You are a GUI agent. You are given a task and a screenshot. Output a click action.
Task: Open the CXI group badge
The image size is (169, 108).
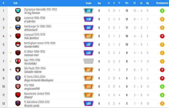[89, 11]
